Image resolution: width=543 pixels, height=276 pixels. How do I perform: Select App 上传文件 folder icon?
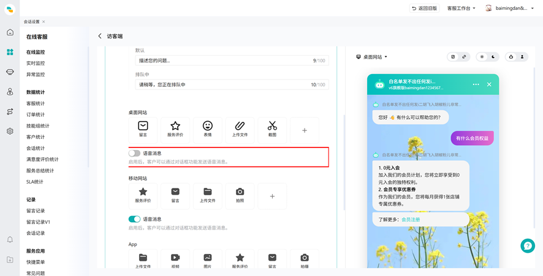143,259
